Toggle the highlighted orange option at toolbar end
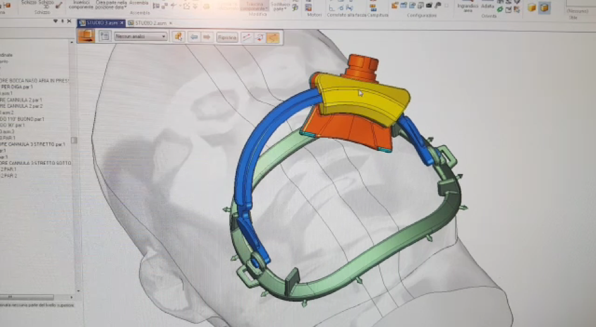This screenshot has height=327, width=596. coord(273,38)
